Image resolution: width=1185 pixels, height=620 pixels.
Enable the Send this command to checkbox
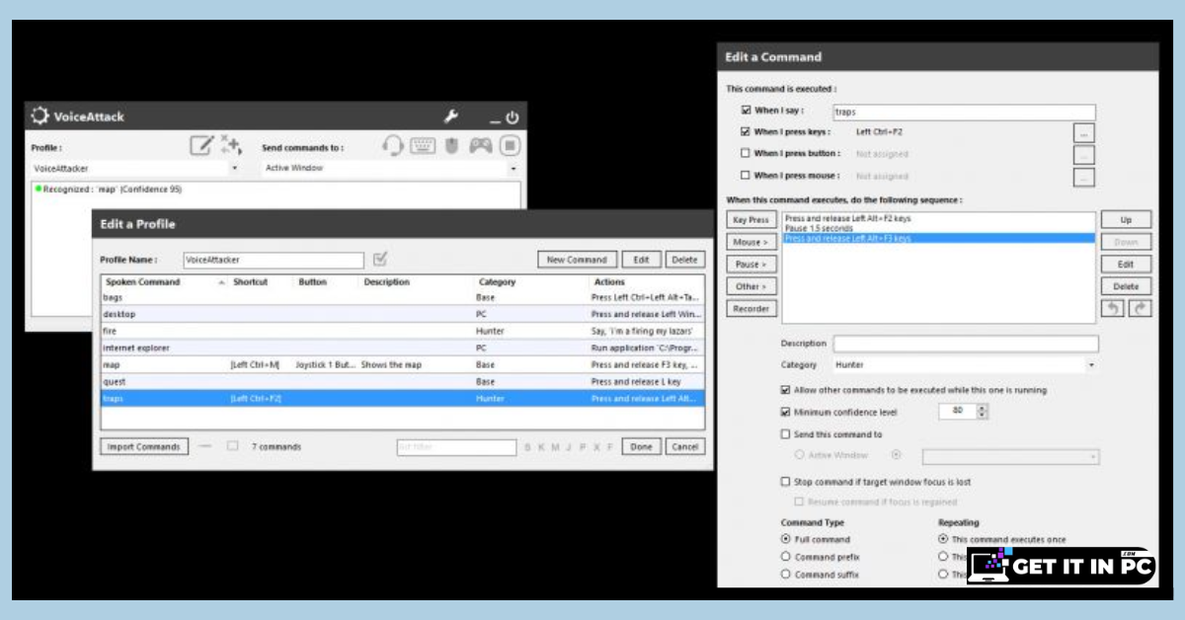click(786, 434)
